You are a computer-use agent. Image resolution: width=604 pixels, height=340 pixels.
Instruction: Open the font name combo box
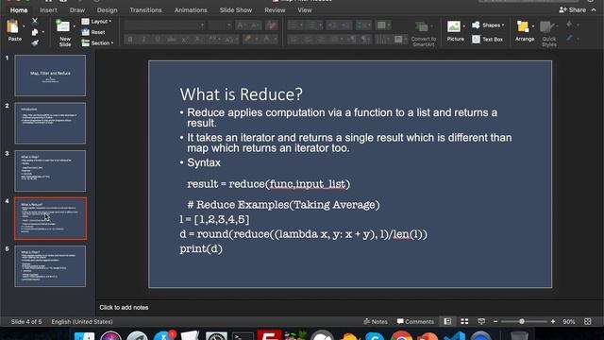pos(164,25)
